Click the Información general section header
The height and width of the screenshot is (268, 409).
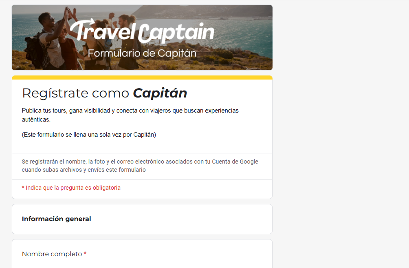click(56, 219)
